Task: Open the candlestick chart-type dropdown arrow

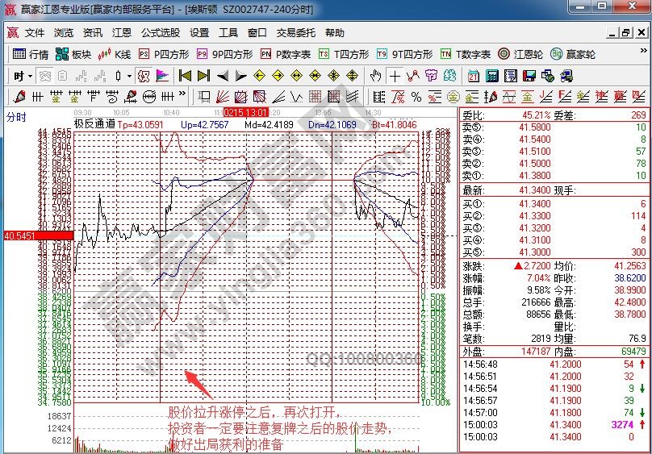Action: (129, 76)
